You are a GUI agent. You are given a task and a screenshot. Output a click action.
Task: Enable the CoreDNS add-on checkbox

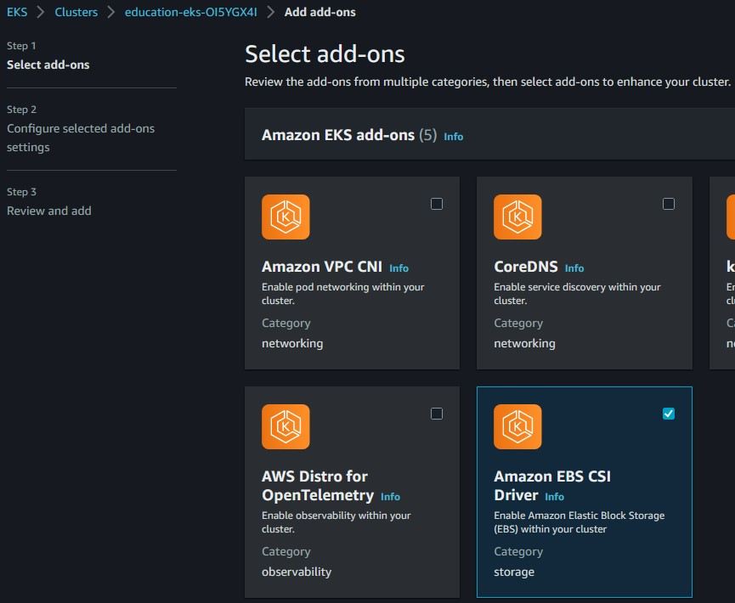(x=669, y=204)
